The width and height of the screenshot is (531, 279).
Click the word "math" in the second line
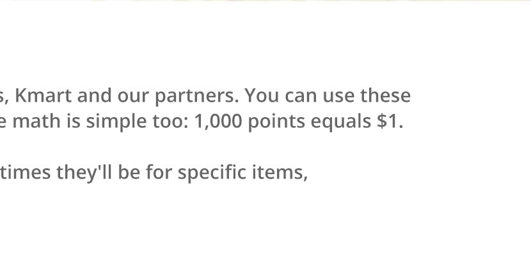coord(35,122)
